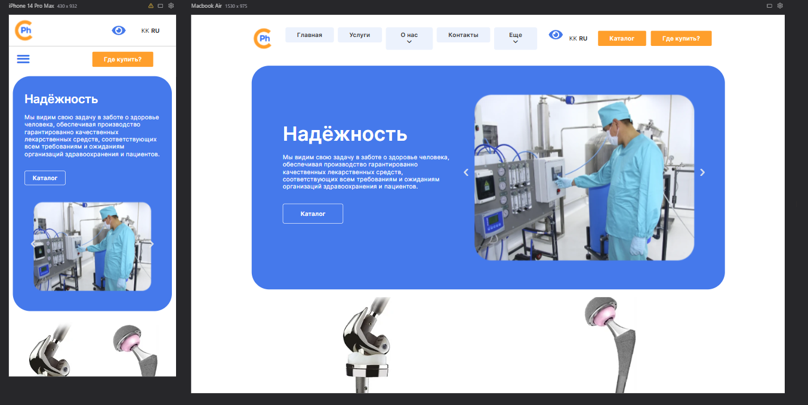The width and height of the screenshot is (808, 405).
Task: Click knee implant image in iPhone preview
Action: tap(49, 350)
